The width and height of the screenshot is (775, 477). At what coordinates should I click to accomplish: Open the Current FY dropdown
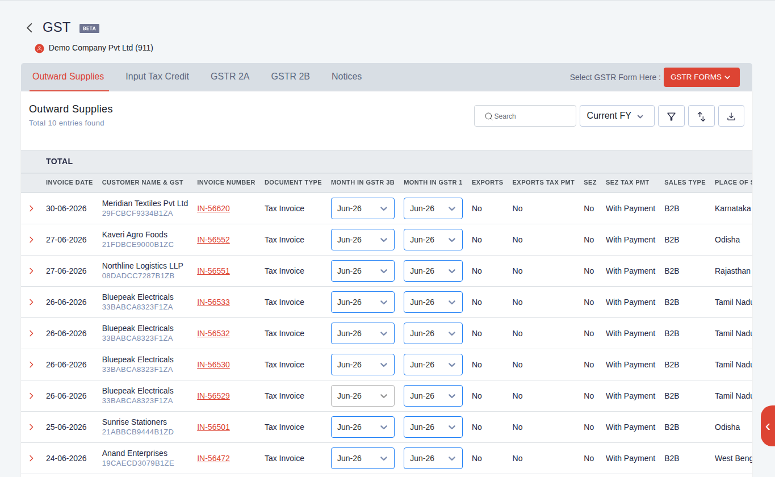617,116
